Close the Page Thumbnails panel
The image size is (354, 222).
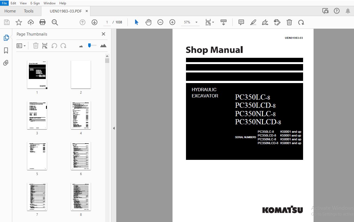103,34
